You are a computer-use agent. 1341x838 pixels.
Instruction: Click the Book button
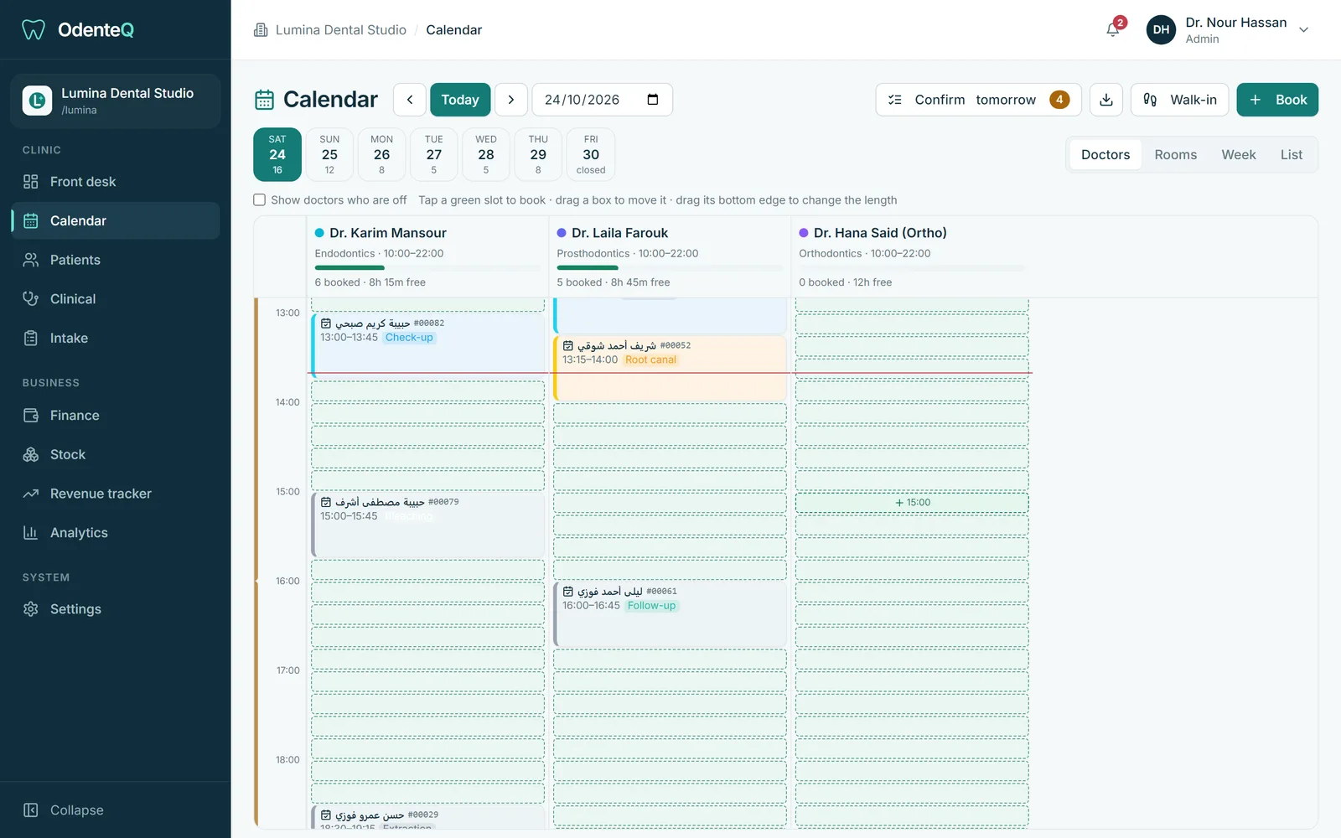click(1277, 100)
